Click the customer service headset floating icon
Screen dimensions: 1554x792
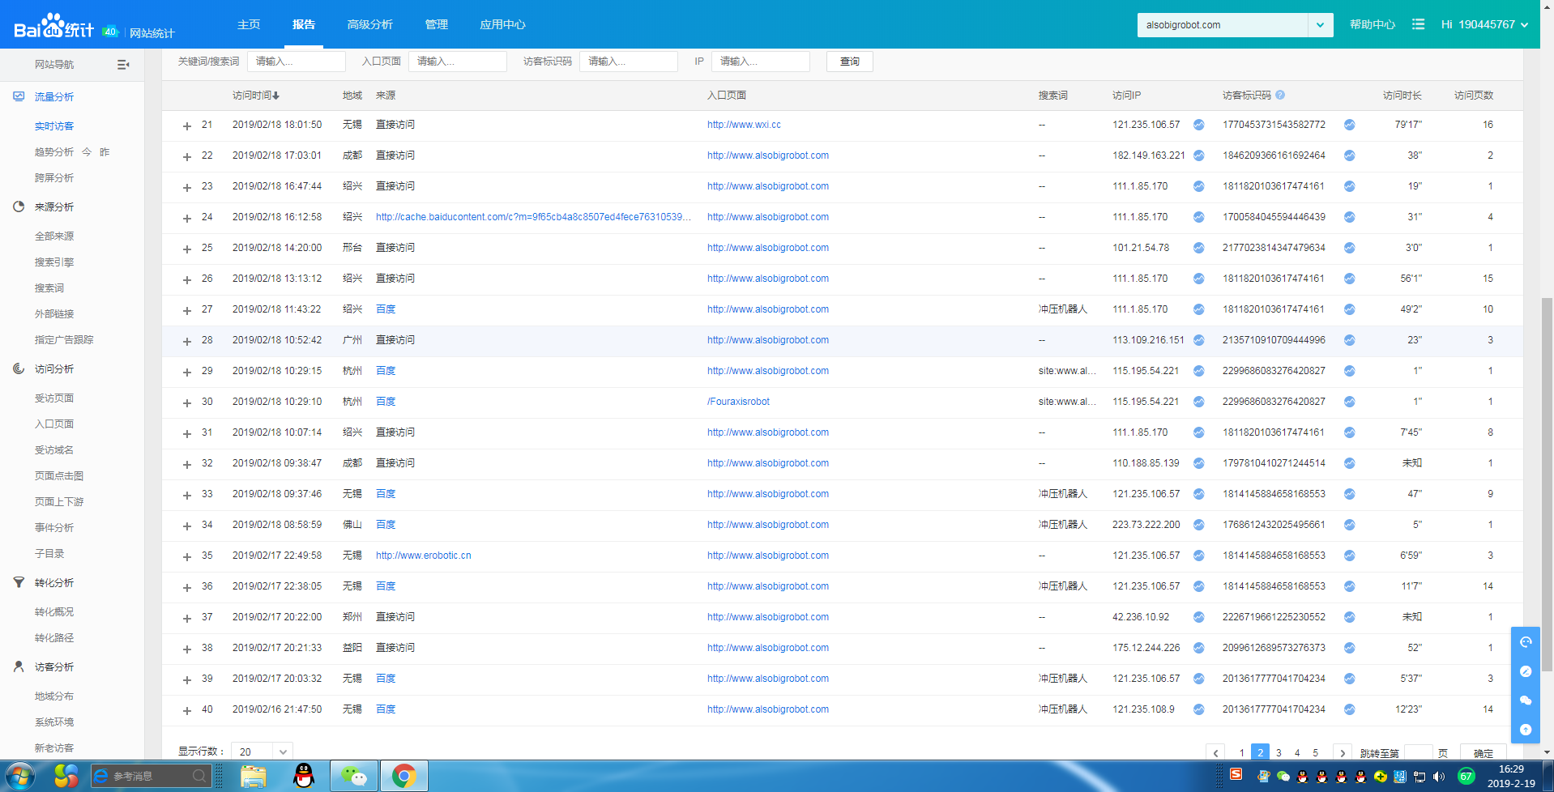coord(1525,642)
